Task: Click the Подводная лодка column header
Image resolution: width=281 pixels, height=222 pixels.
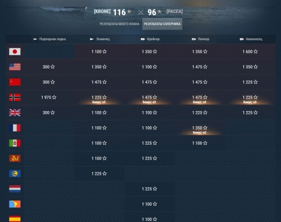Action: point(49,39)
